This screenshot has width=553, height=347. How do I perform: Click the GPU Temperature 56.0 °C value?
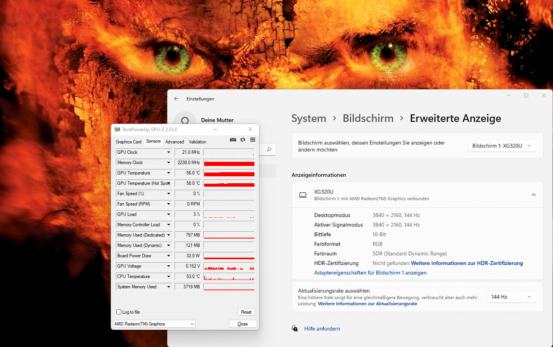coord(188,173)
